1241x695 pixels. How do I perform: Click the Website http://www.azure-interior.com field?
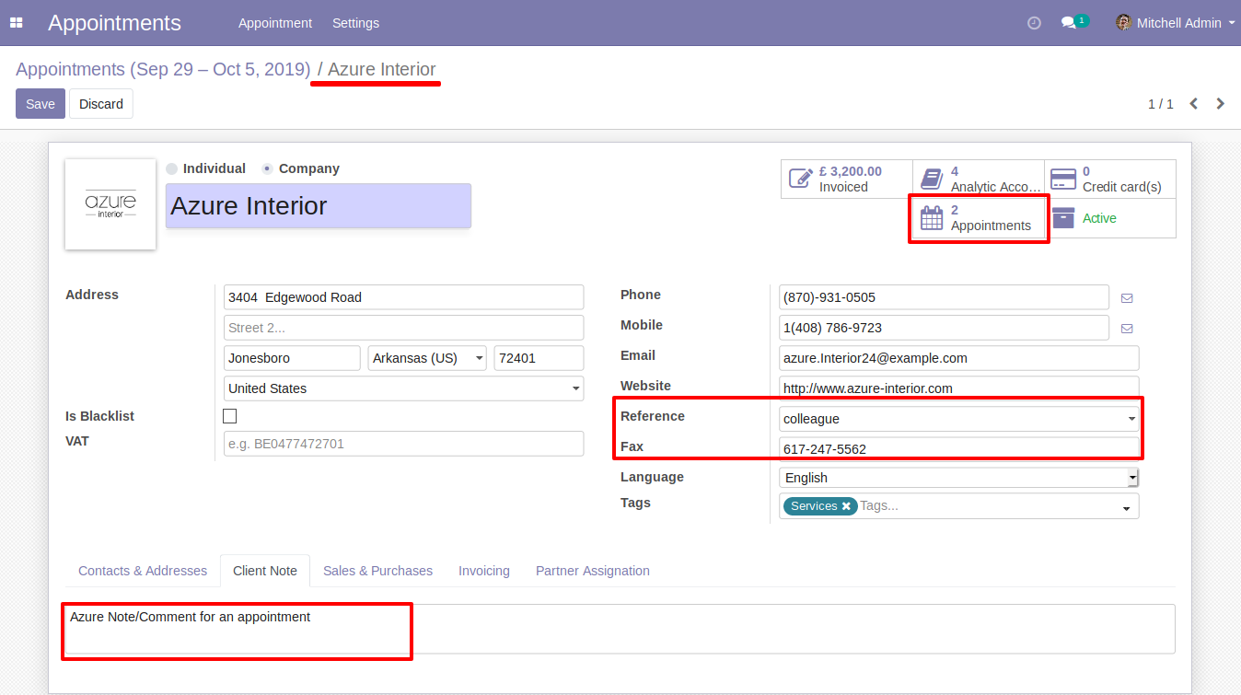pyautogui.click(x=958, y=387)
